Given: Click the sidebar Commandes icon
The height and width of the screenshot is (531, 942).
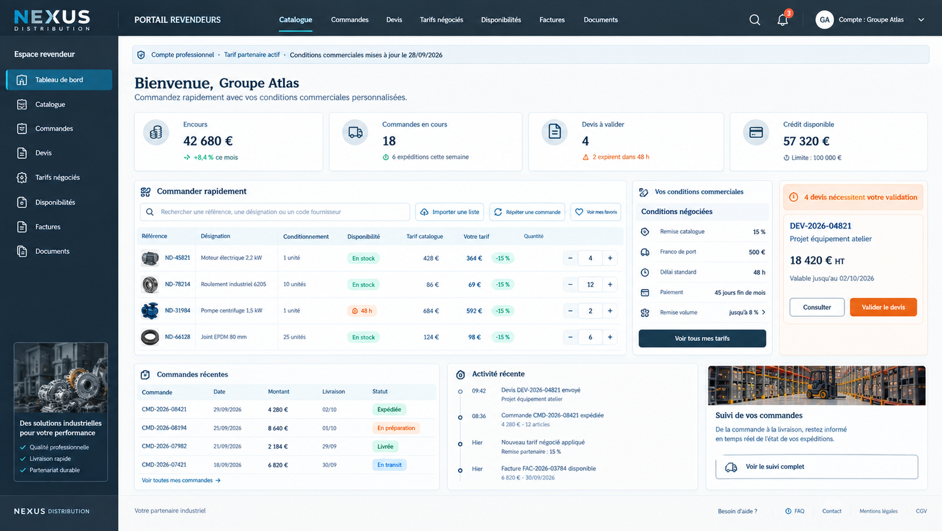Looking at the screenshot, I should (x=22, y=128).
